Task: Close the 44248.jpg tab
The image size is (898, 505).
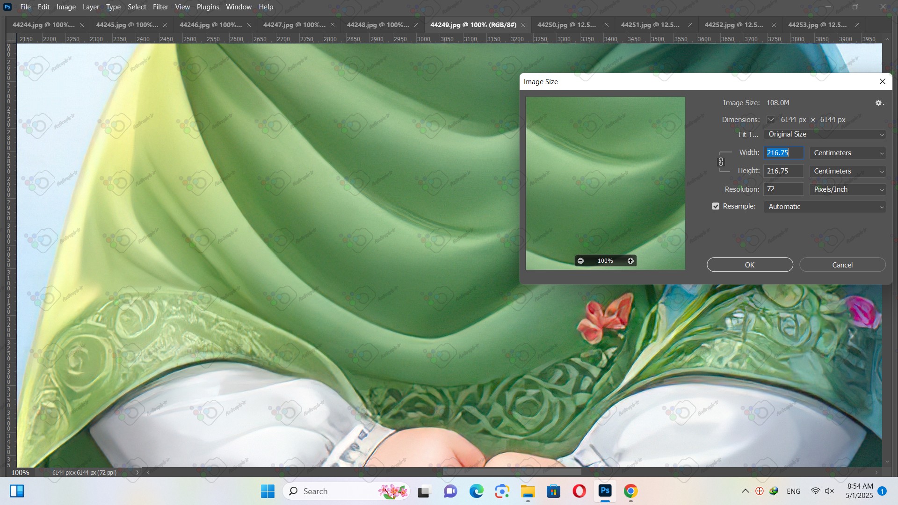Action: [x=416, y=25]
